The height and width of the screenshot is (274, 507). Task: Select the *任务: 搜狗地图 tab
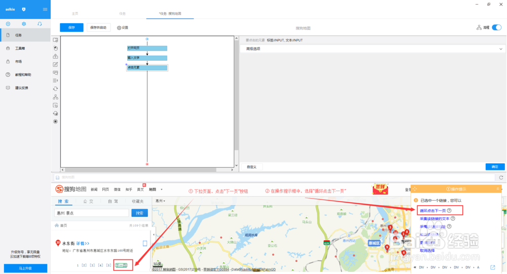[170, 14]
